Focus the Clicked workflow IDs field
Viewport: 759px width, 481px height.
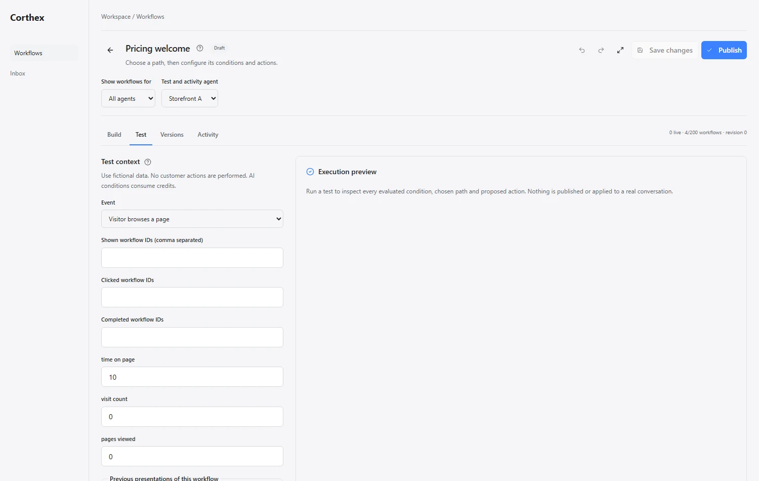click(192, 297)
